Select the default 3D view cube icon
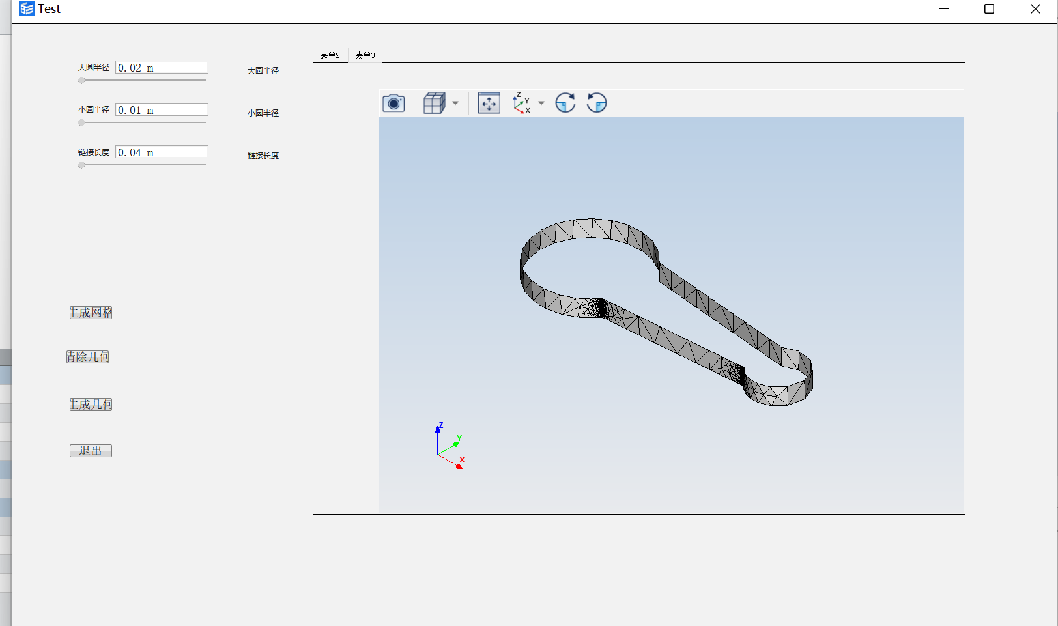Viewport: 1058px width, 626px height. pyautogui.click(x=434, y=103)
